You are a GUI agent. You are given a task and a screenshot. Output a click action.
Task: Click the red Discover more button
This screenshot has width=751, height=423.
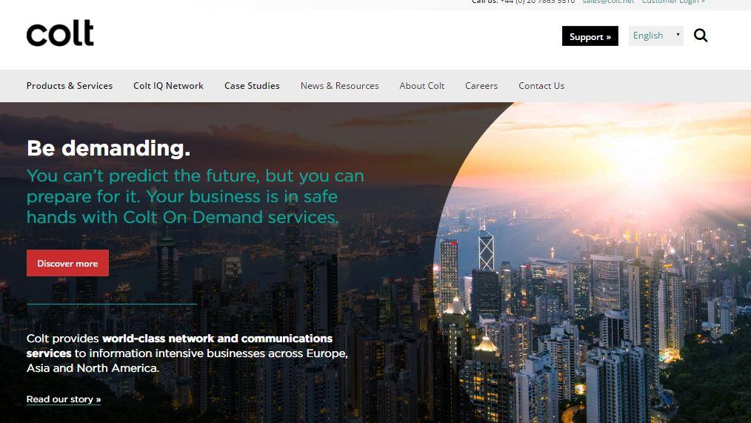pyautogui.click(x=67, y=263)
